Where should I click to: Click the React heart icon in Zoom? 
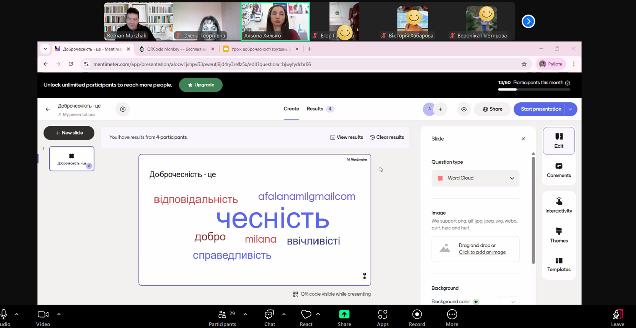pyautogui.click(x=306, y=314)
